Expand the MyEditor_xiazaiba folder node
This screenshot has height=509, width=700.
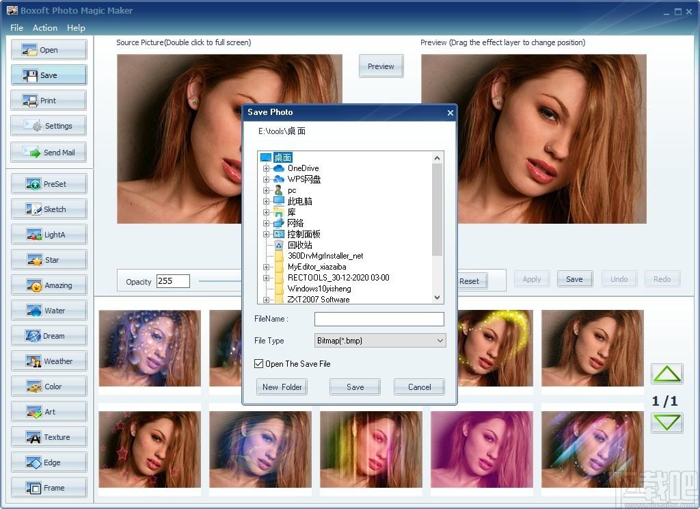tap(266, 267)
